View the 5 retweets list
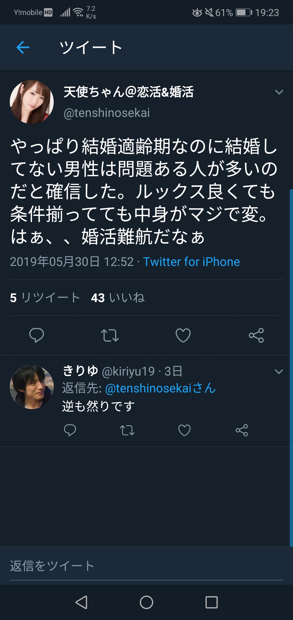The height and width of the screenshot is (620, 293). (45, 298)
